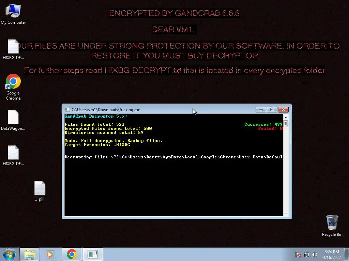Open Windows Media Player from the taskbar

[50, 254]
